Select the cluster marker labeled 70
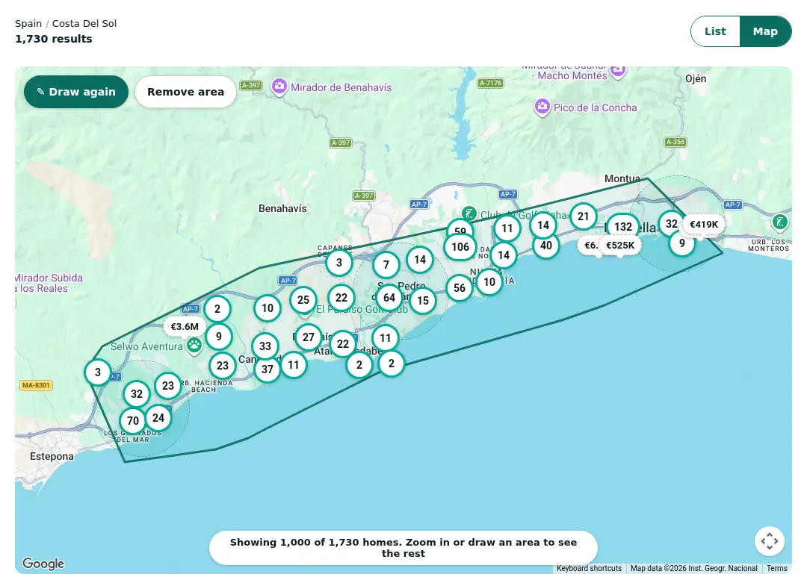The width and height of the screenshot is (807, 574). tap(133, 421)
